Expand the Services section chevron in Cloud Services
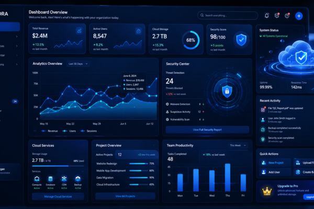314x209 pixels. [83, 171]
